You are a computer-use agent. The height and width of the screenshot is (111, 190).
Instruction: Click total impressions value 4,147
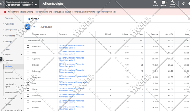(x=126, y=40)
